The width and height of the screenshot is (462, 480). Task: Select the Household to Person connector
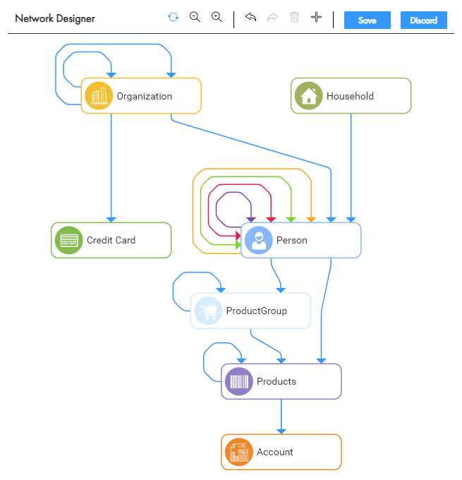351,167
